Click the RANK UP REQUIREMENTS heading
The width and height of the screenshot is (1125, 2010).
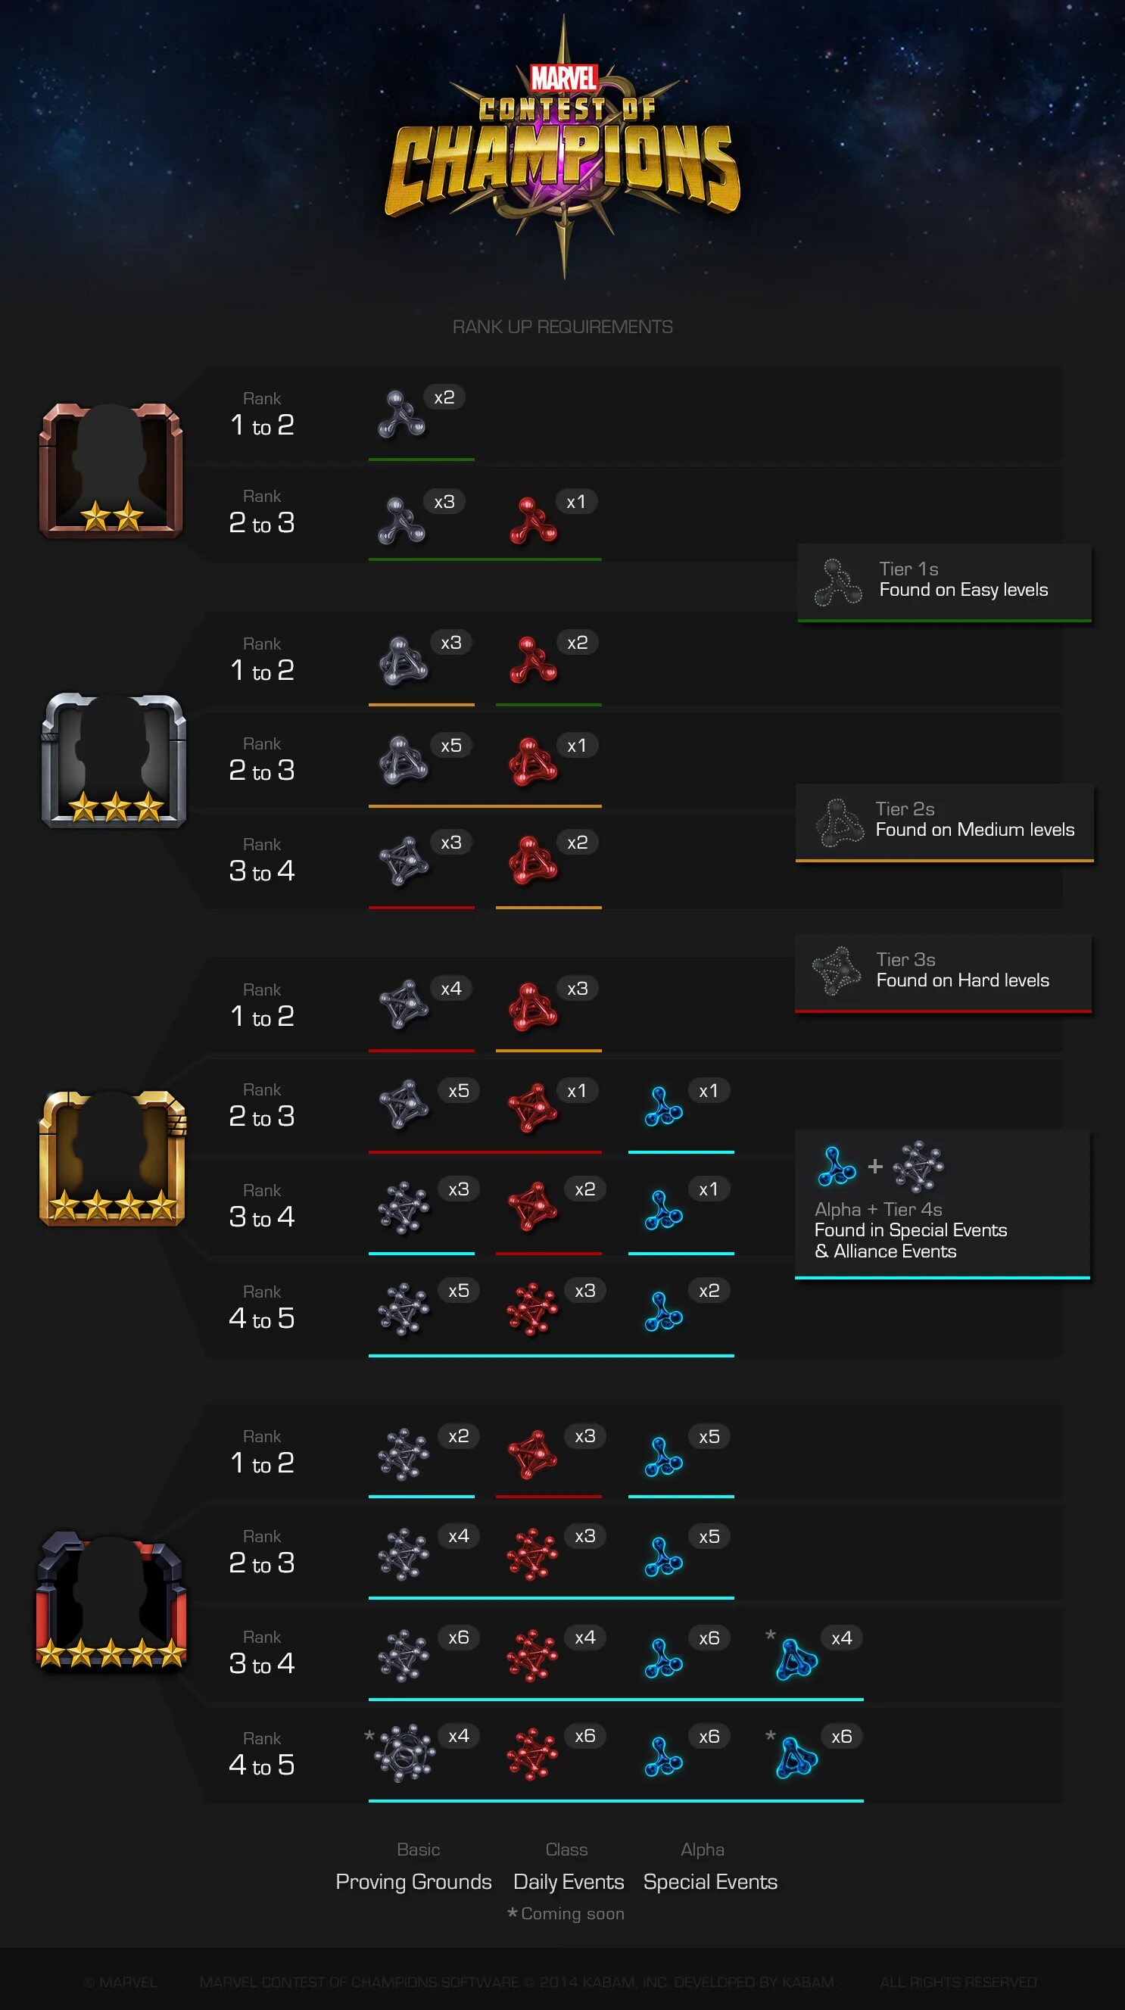click(x=562, y=327)
